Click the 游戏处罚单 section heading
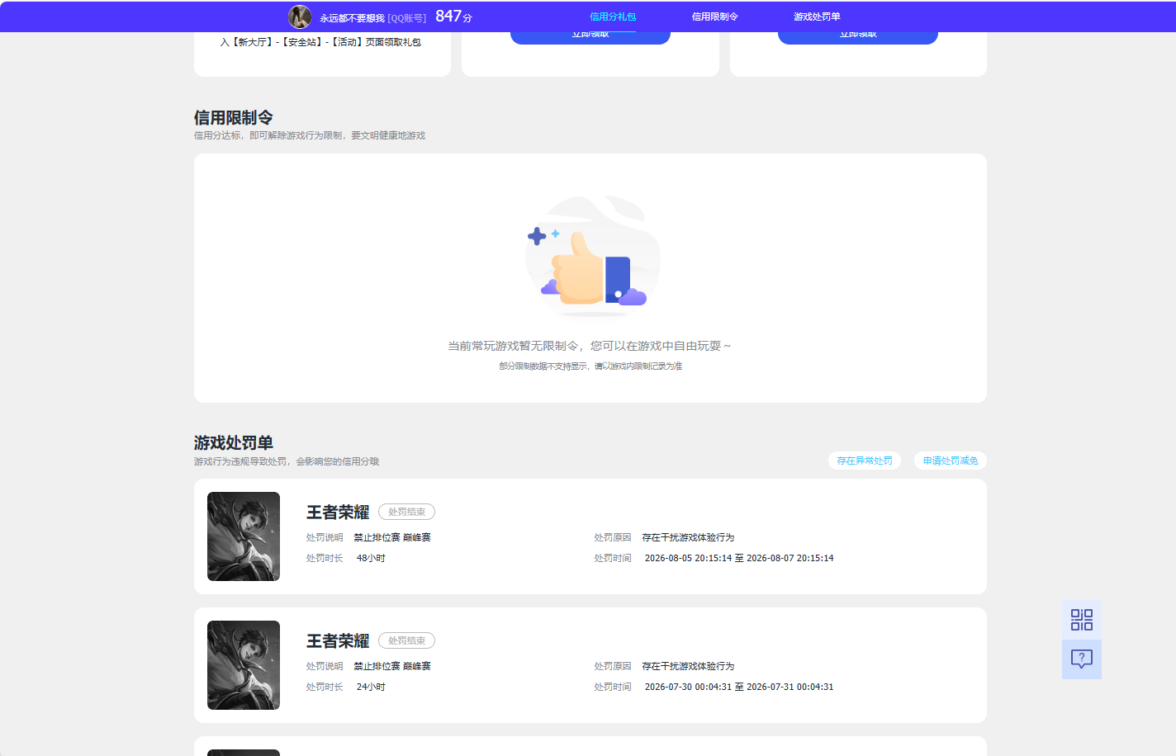This screenshot has width=1176, height=756. tap(234, 443)
